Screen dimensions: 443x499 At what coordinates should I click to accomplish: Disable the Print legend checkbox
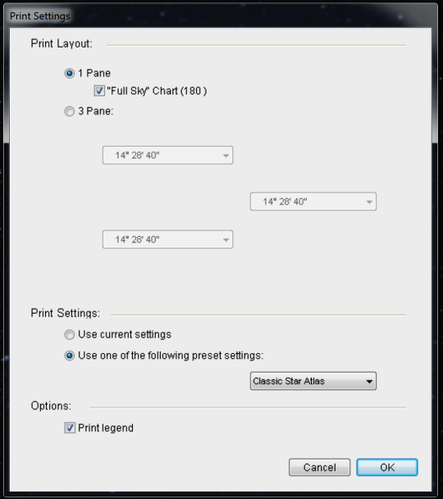pos(70,428)
